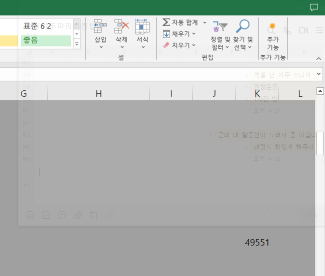Select column L header
The width and height of the screenshot is (325, 276).
click(300, 94)
